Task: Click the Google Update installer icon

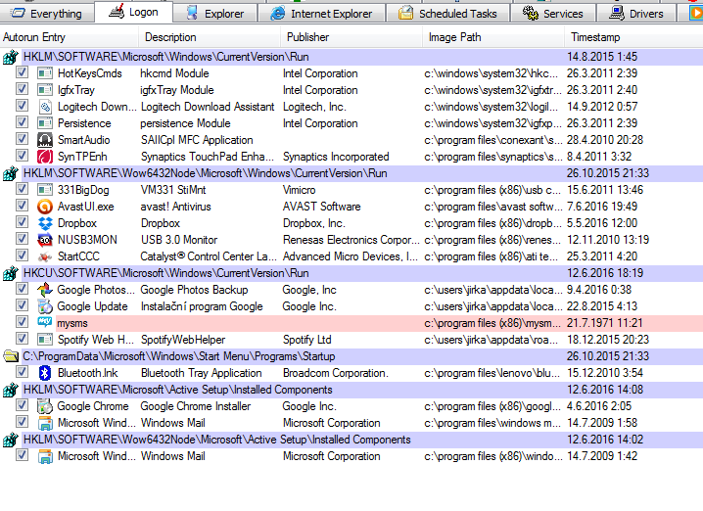Action: tap(45, 306)
